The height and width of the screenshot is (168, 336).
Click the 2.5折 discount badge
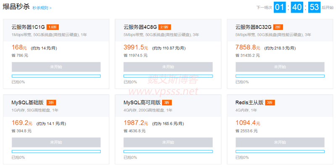pyautogui.click(x=165, y=27)
